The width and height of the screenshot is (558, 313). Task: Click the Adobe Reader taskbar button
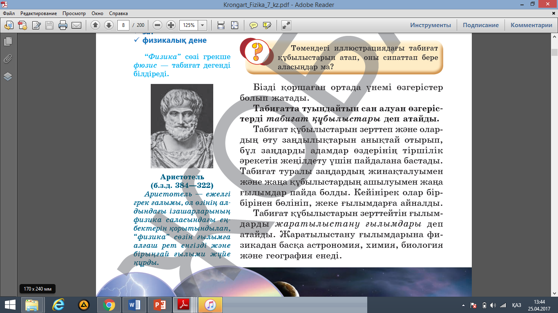pos(185,304)
